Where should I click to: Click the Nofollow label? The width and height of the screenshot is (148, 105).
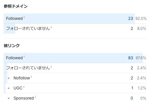22,78
